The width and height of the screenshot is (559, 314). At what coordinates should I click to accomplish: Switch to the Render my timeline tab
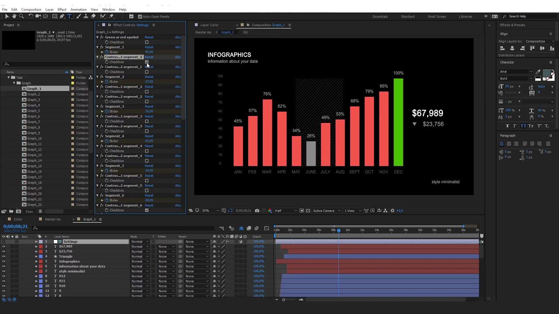coord(52,219)
